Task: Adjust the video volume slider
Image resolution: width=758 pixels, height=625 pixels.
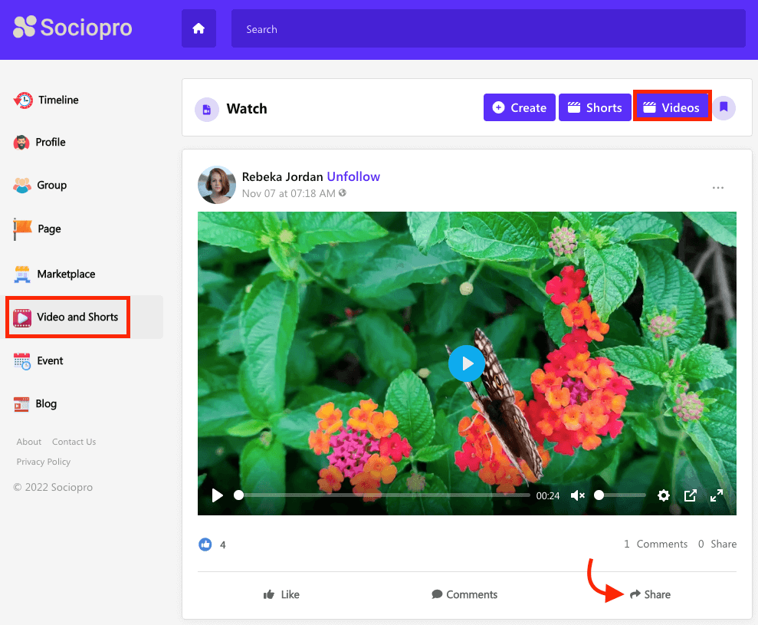Action: [621, 495]
